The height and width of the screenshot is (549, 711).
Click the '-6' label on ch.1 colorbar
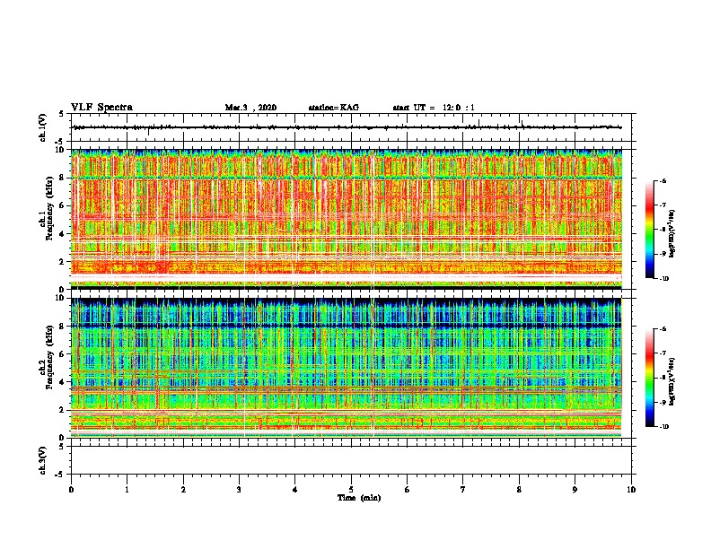tap(663, 181)
